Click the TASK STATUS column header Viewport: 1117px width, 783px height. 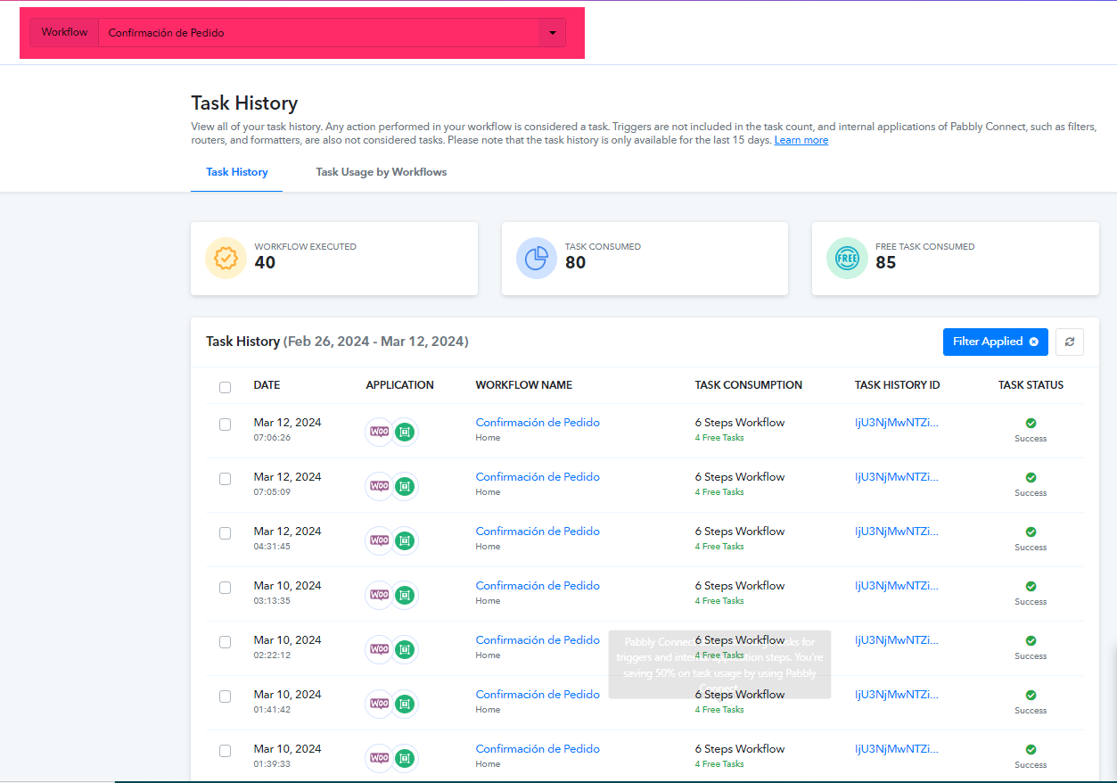point(1031,385)
